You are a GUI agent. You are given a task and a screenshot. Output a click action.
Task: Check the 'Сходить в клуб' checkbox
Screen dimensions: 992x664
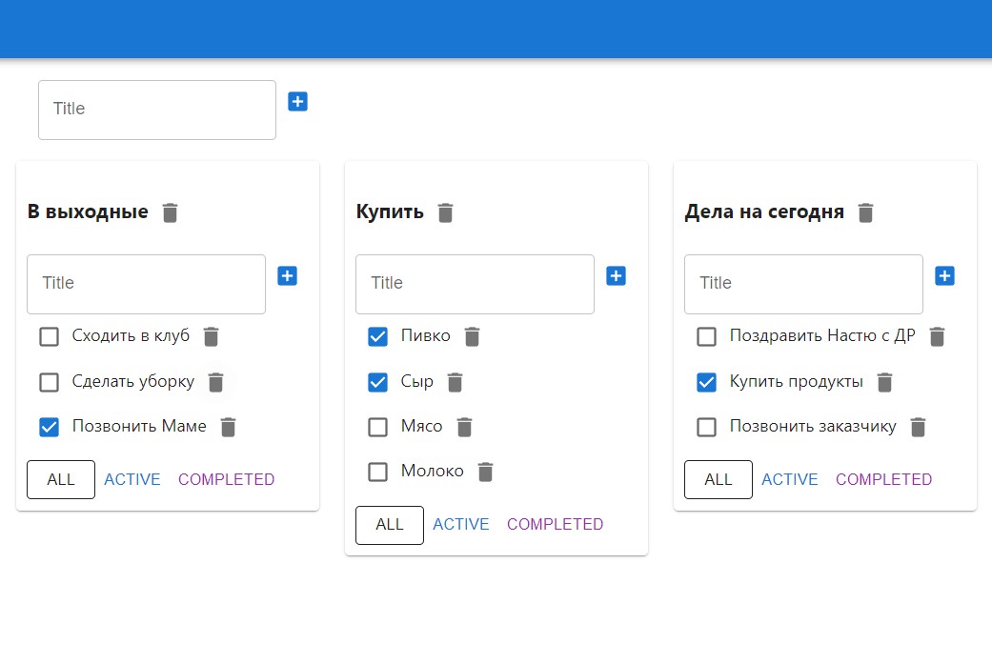coord(49,336)
